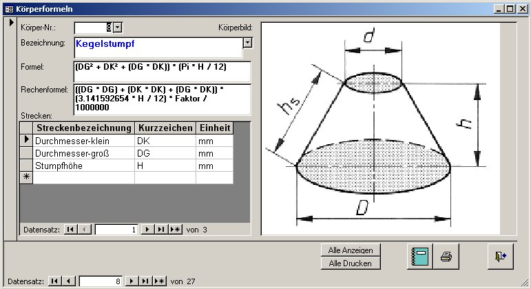Click the Kurzzeichen column header
Image resolution: width=531 pixels, height=289 pixels.
point(165,128)
